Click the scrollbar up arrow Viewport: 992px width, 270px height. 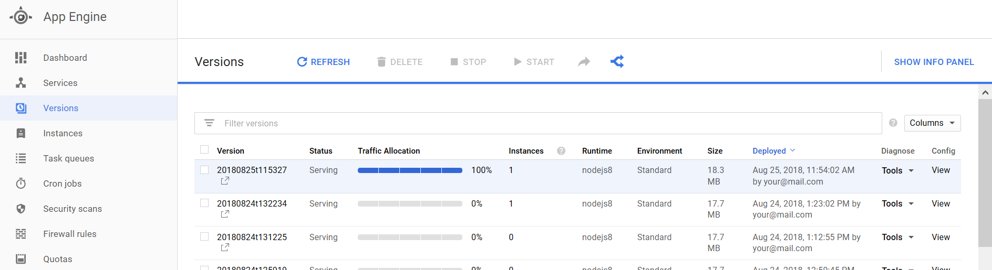(985, 92)
